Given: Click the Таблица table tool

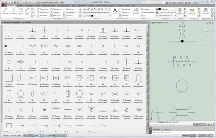Looking at the screenshot, I should (x=124, y=15).
